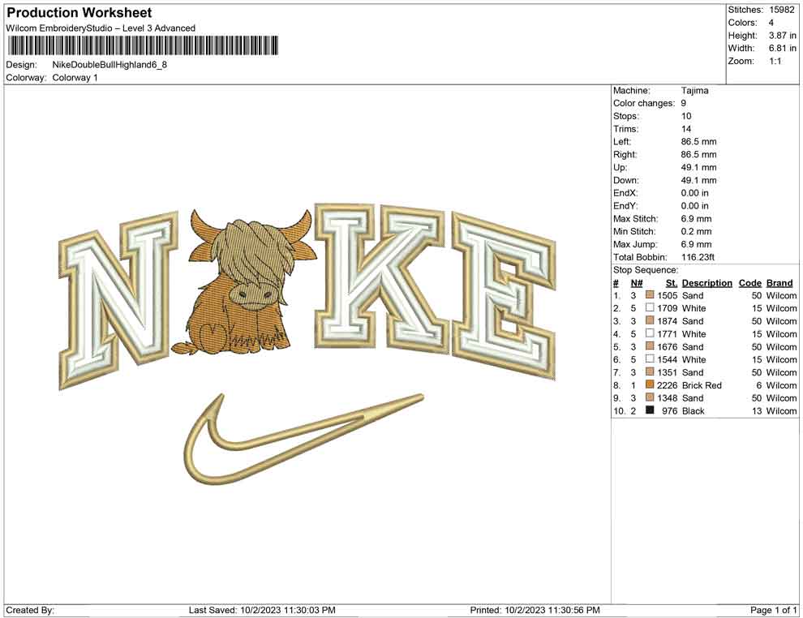
Task: Select the Min Stitch value "0.2 mm"
Action: coord(696,231)
